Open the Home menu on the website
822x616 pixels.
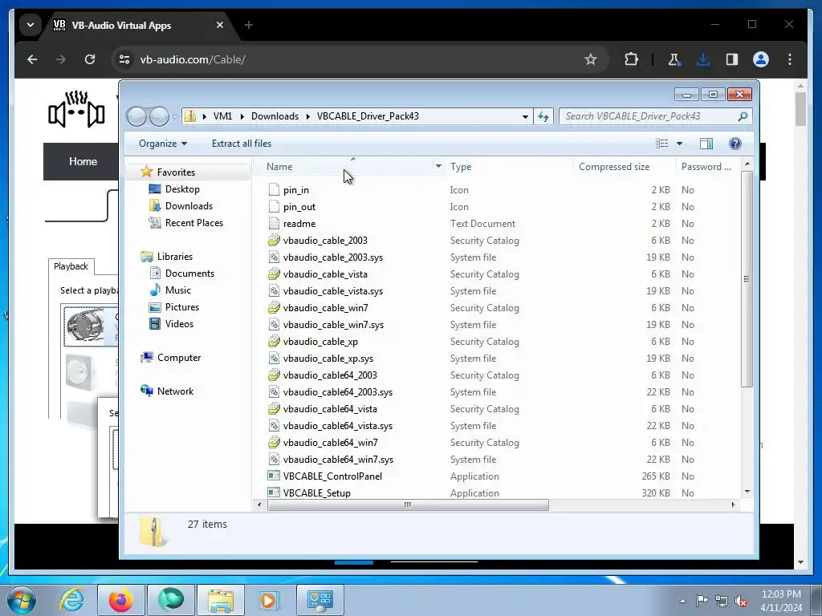(83, 161)
